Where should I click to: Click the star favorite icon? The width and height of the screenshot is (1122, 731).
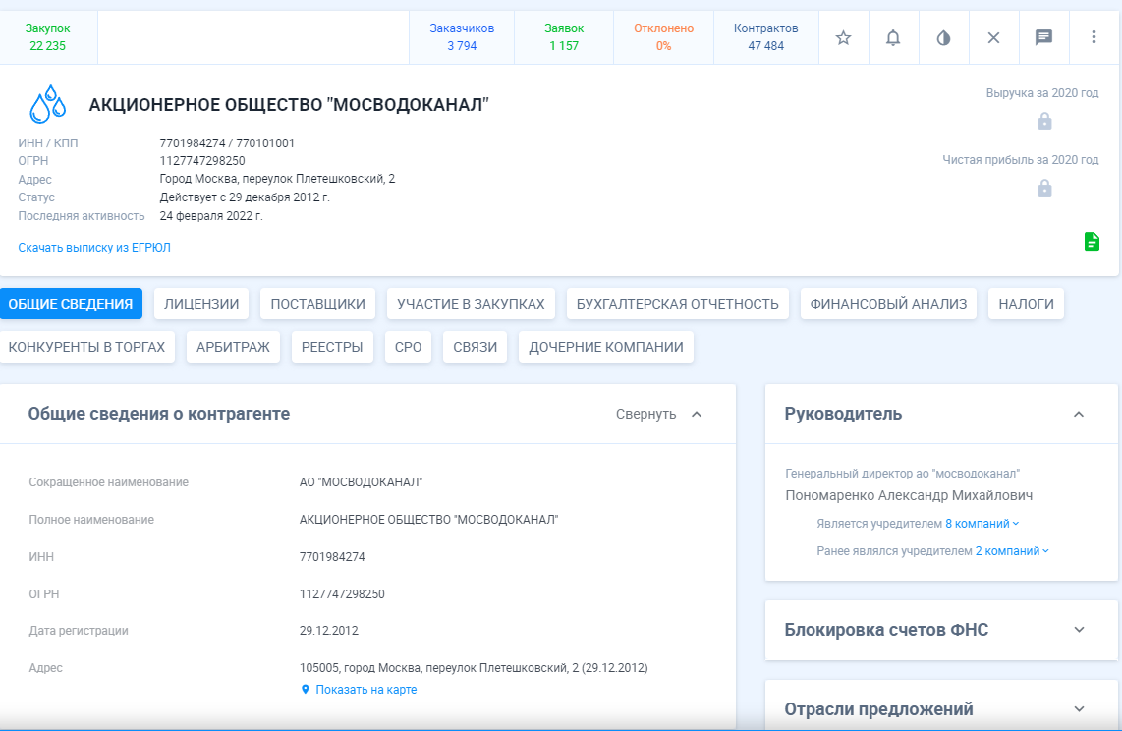click(x=843, y=37)
